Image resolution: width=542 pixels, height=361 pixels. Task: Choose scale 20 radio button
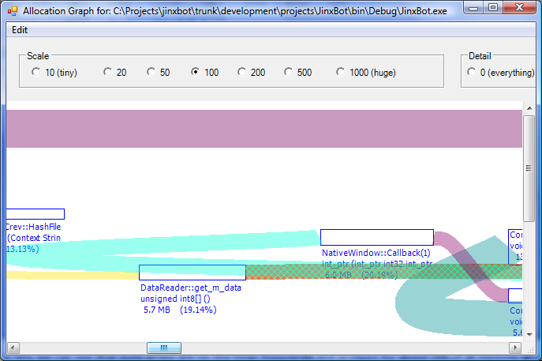(107, 72)
